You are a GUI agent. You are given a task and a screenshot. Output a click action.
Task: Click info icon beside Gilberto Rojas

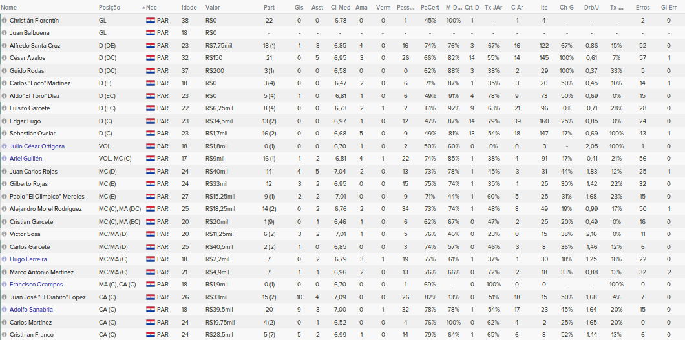[5, 184]
